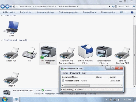The width and height of the screenshot is (136, 102).
Task: Collapse the Devices group
Action: pyautogui.click(x=2, y=16)
